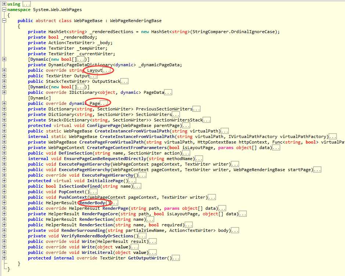Expand the IsSectionDefined method outline
The width and height of the screenshot is (345, 276).
(4, 186)
